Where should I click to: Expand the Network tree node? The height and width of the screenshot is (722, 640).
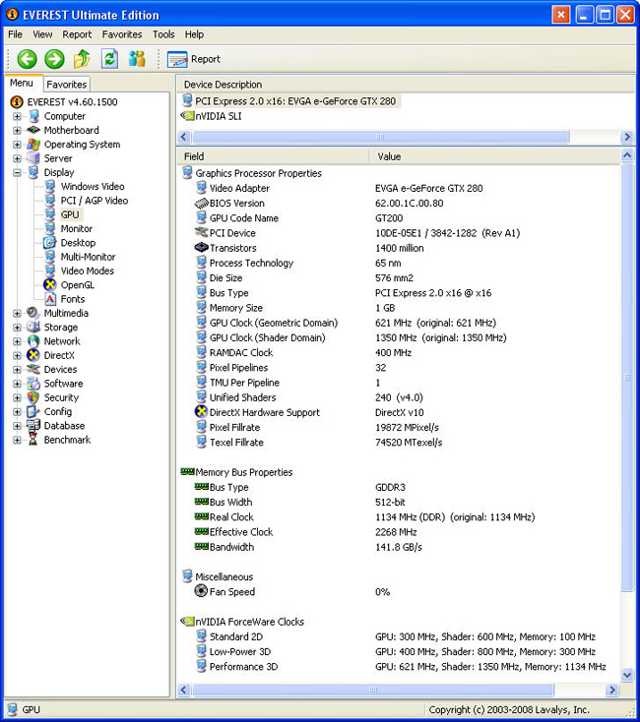tap(17, 341)
